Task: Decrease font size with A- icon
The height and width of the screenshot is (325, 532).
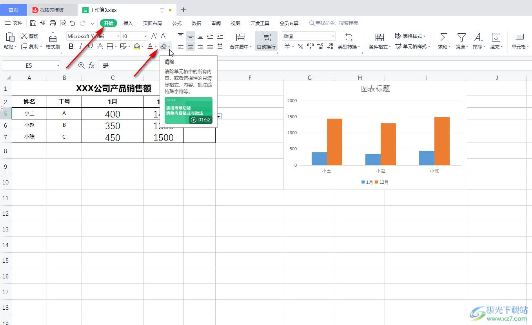Action: click(x=164, y=36)
